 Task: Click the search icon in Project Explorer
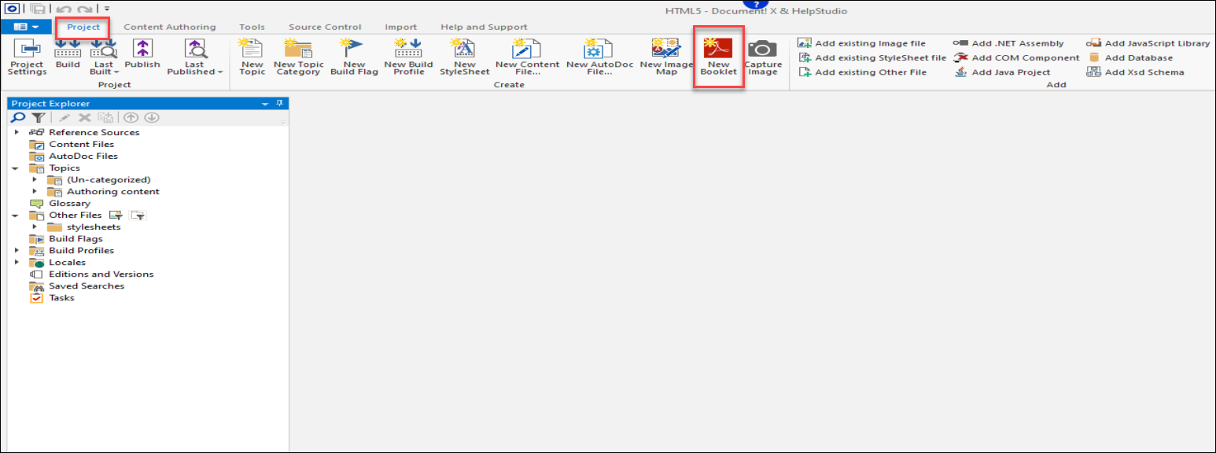click(x=18, y=118)
